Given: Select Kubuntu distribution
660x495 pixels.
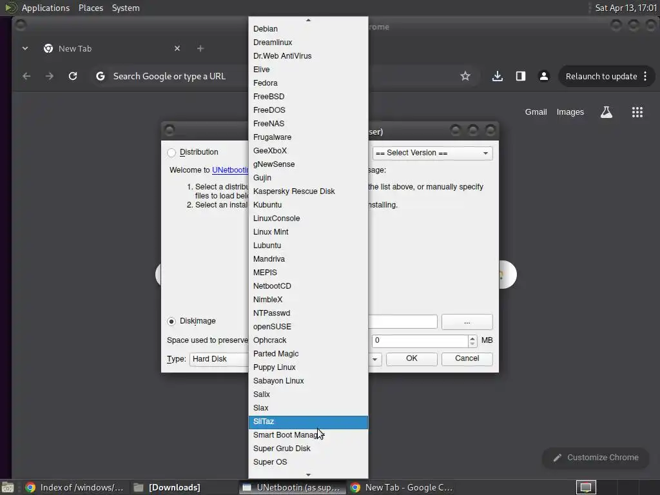Looking at the screenshot, I should coord(308,204).
